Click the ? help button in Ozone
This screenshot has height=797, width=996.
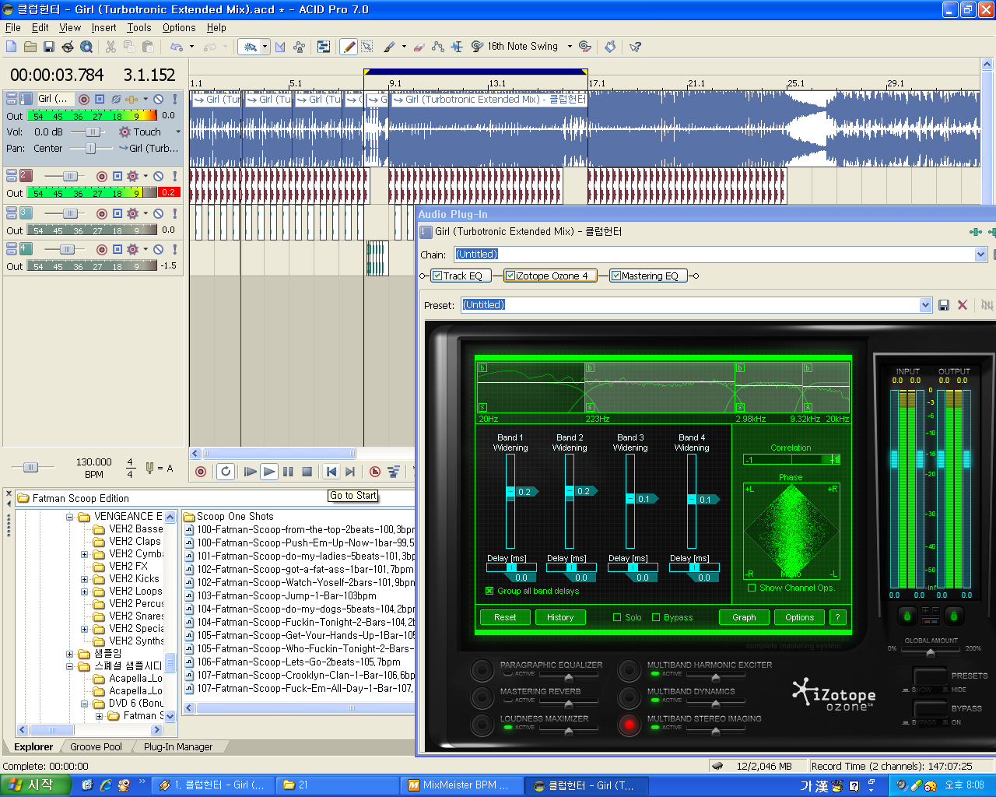pos(837,617)
